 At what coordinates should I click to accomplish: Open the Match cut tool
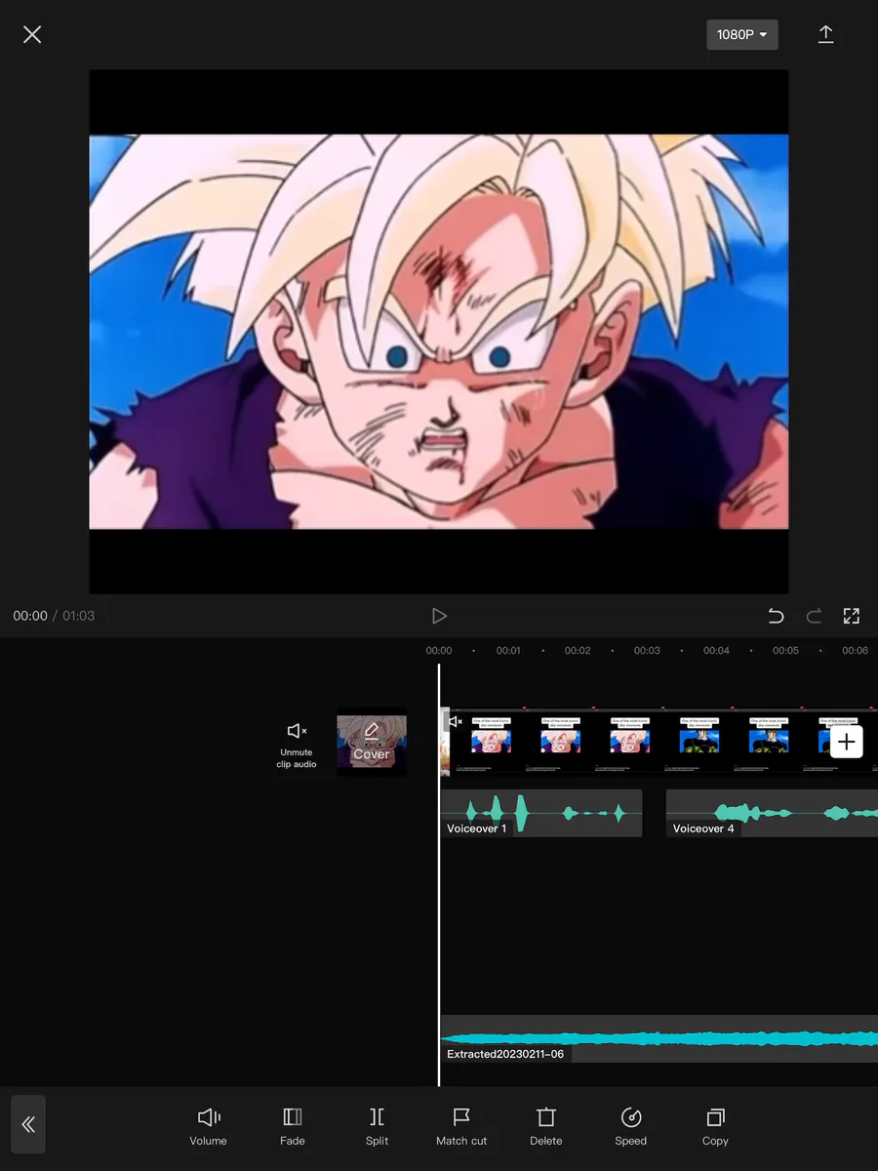(461, 1126)
